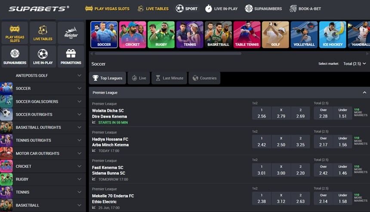Click the Play Vegas Slots sidebar tile

point(15,33)
